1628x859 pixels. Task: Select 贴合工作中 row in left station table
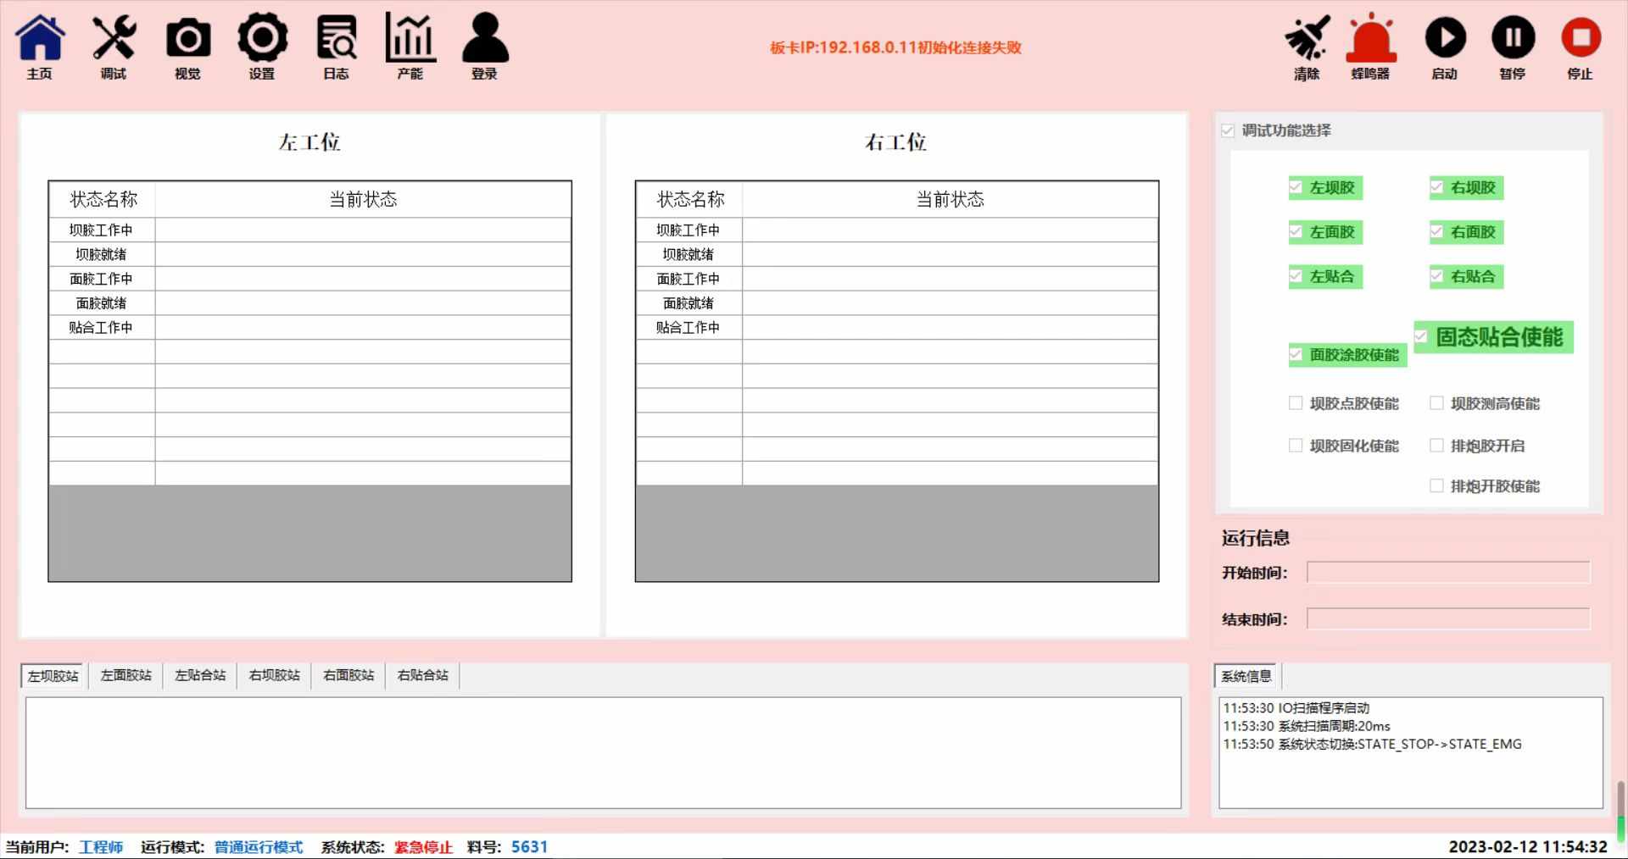310,328
